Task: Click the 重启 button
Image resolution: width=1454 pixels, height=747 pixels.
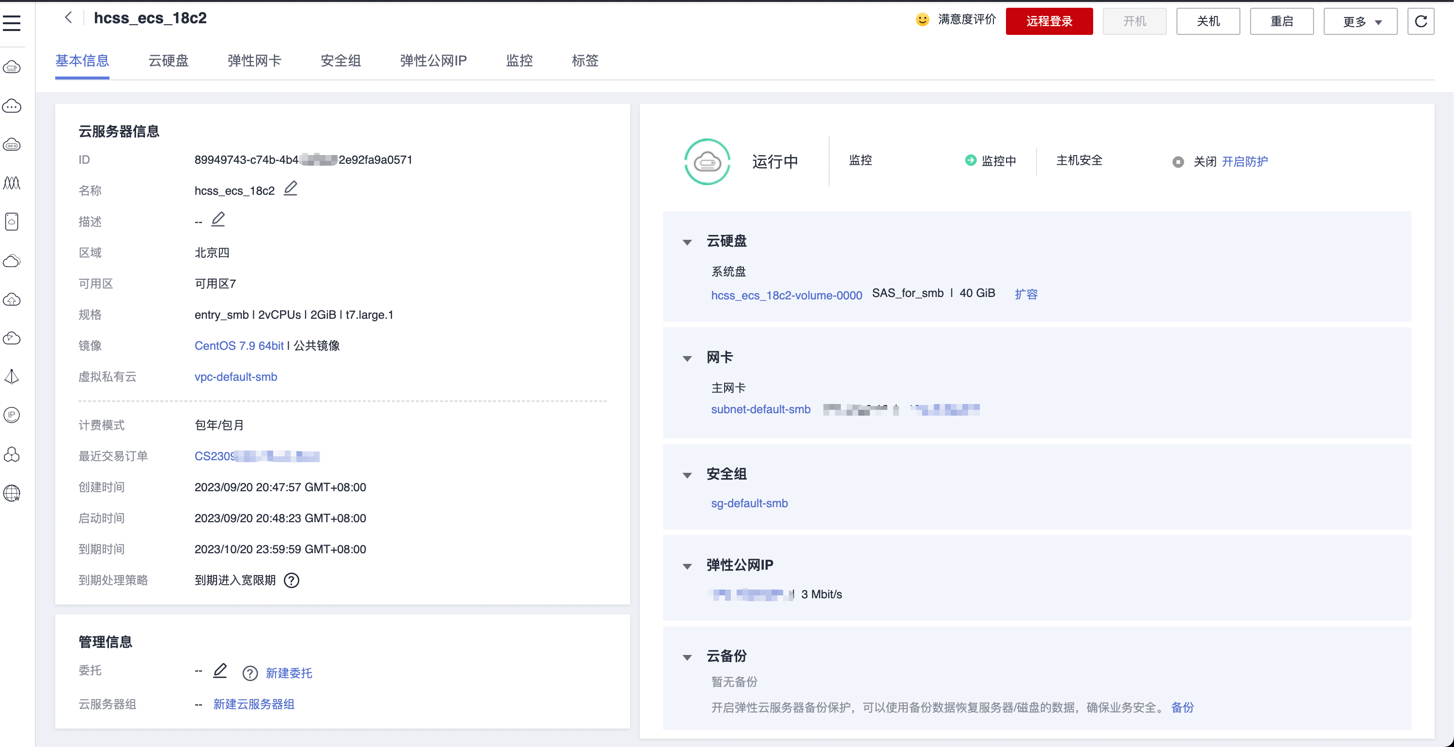Action: [x=1281, y=21]
